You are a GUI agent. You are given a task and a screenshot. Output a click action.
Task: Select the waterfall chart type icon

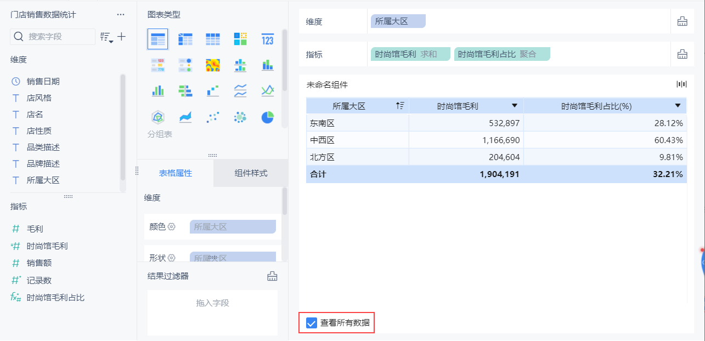point(213,91)
